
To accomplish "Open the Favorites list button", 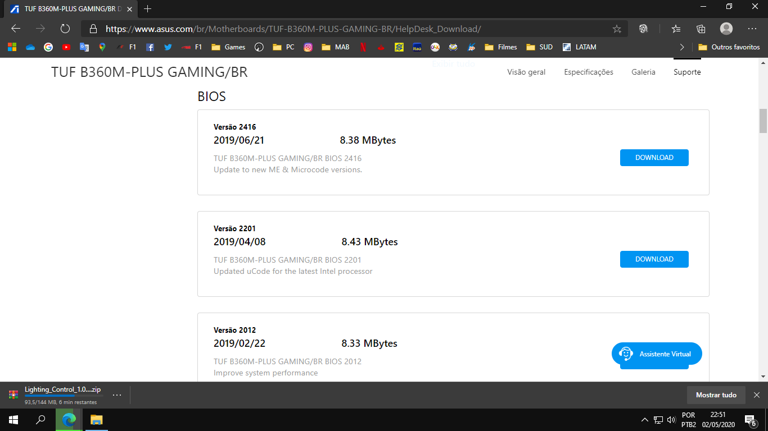I will 676,29.
